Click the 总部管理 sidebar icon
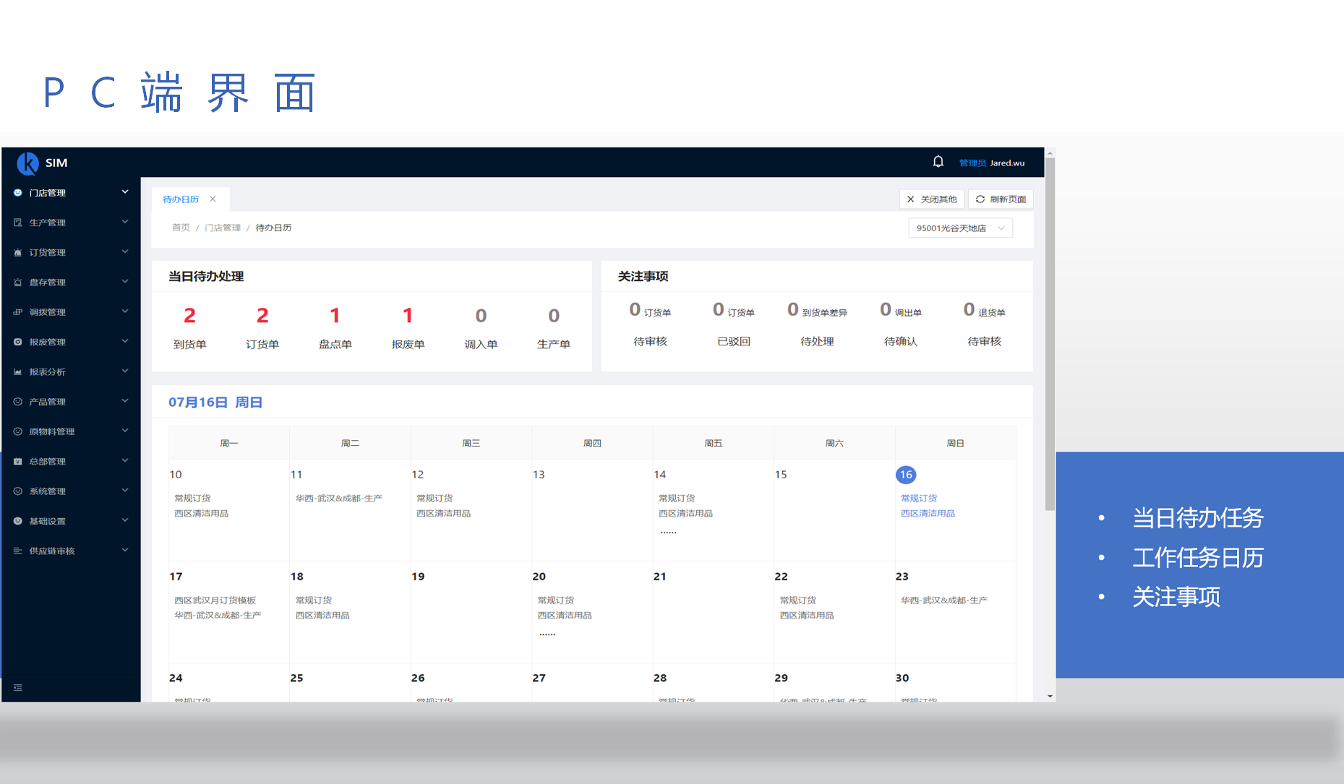The image size is (1344, 784). pyautogui.click(x=17, y=461)
